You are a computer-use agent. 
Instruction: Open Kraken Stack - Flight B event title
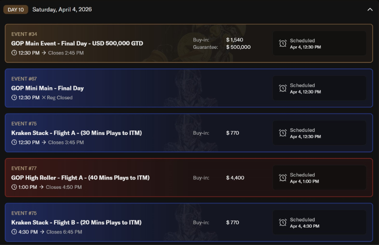[x=76, y=223]
